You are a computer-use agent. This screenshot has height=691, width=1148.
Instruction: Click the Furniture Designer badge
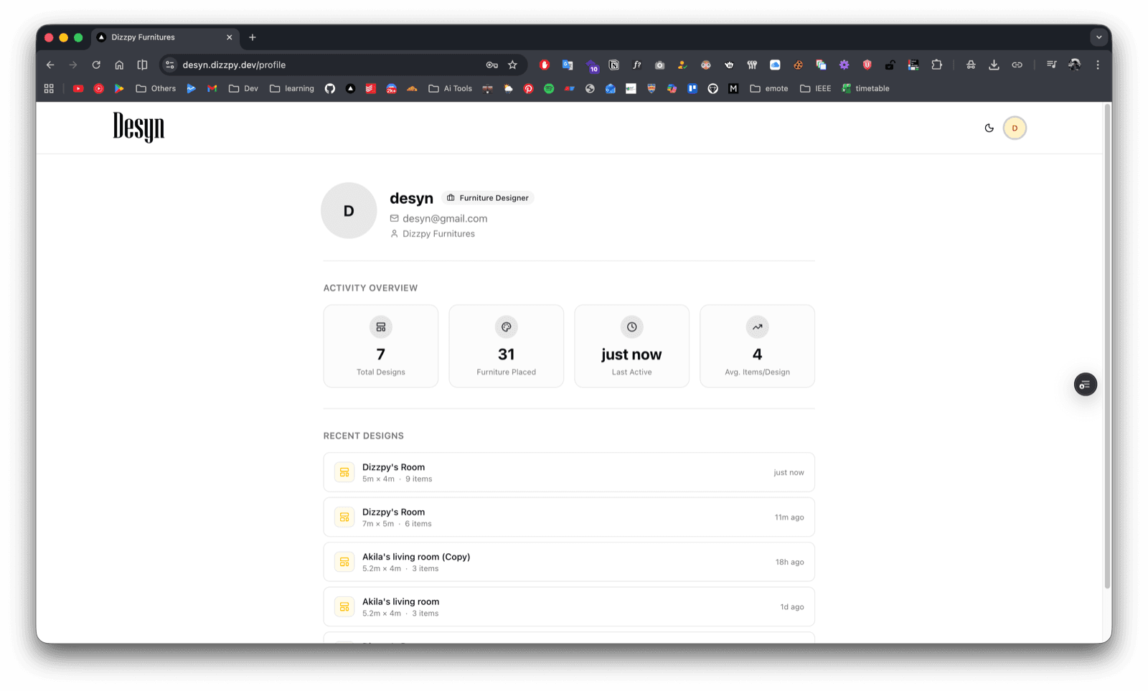[488, 198]
